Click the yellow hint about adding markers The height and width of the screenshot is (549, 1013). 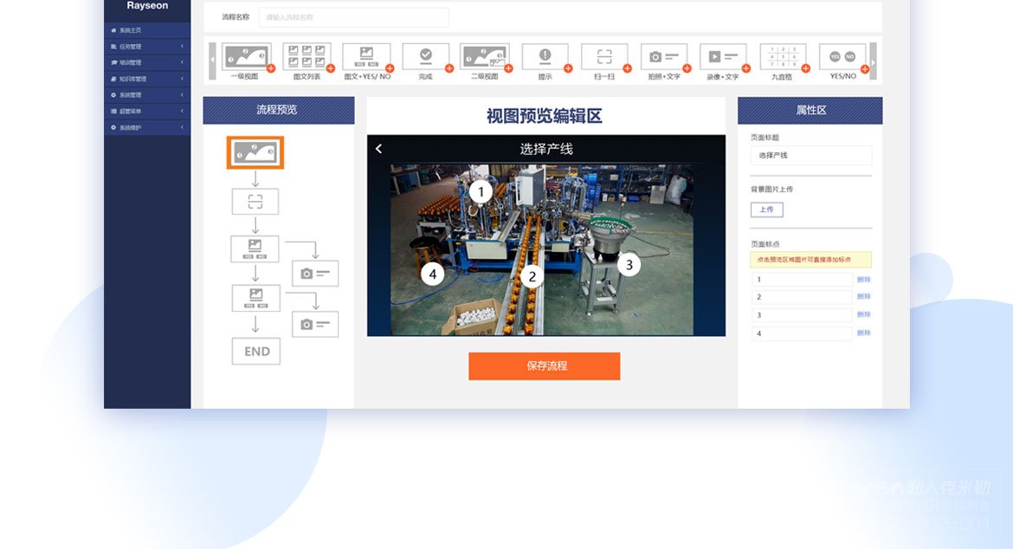(810, 260)
